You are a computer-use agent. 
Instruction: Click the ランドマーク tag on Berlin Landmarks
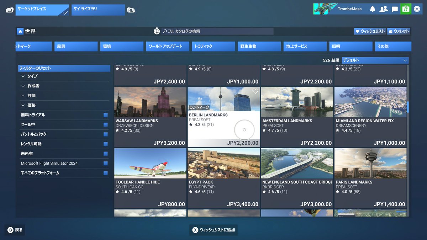point(199,107)
